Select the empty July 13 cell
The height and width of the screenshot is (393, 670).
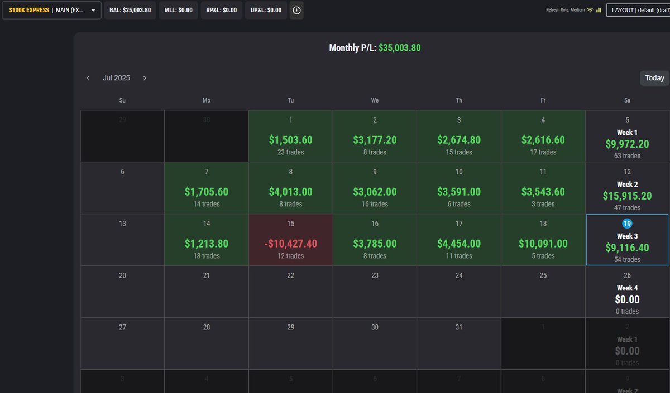click(122, 240)
